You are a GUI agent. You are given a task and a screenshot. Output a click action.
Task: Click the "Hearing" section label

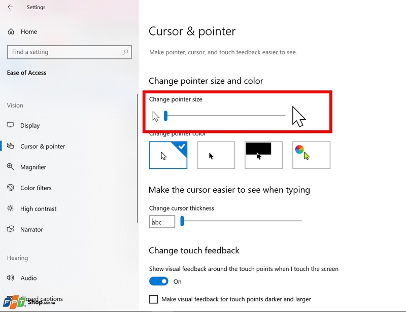tap(17, 258)
